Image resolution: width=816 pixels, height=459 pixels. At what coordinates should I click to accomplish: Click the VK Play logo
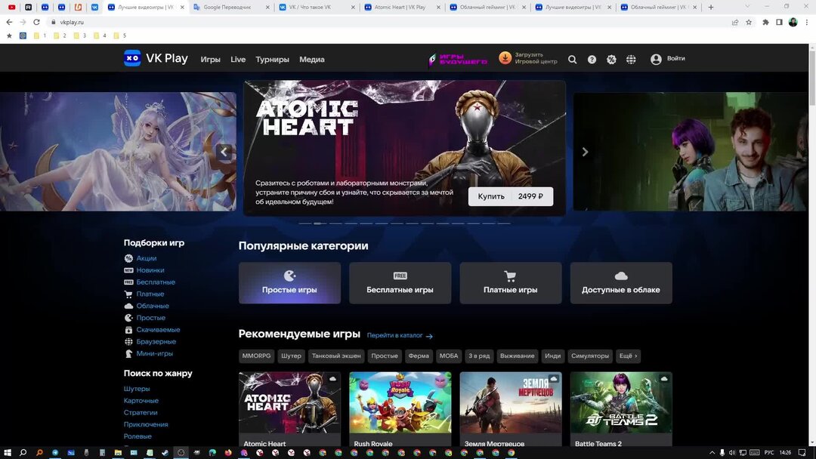pos(156,58)
